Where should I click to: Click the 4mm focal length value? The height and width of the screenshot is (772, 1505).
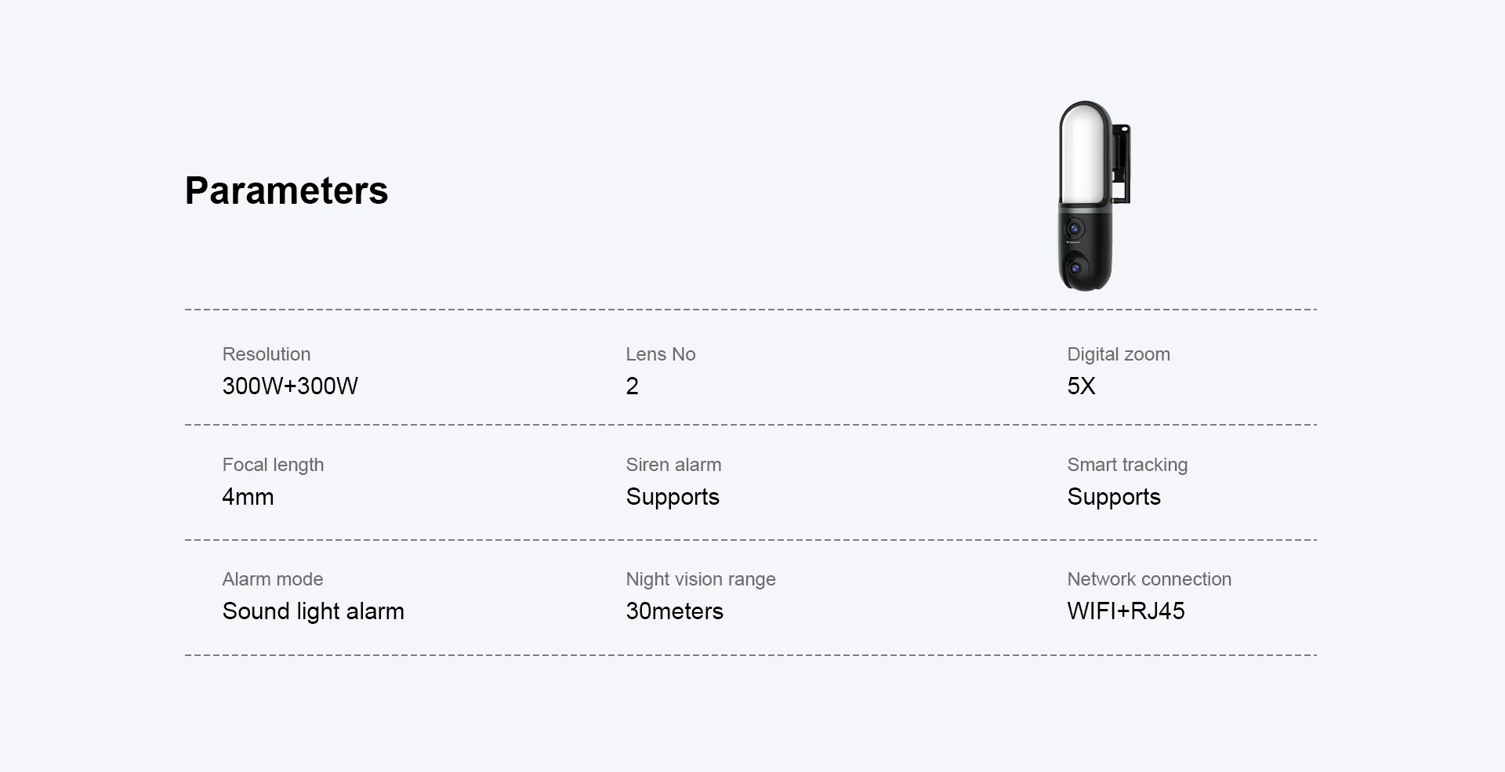248,497
